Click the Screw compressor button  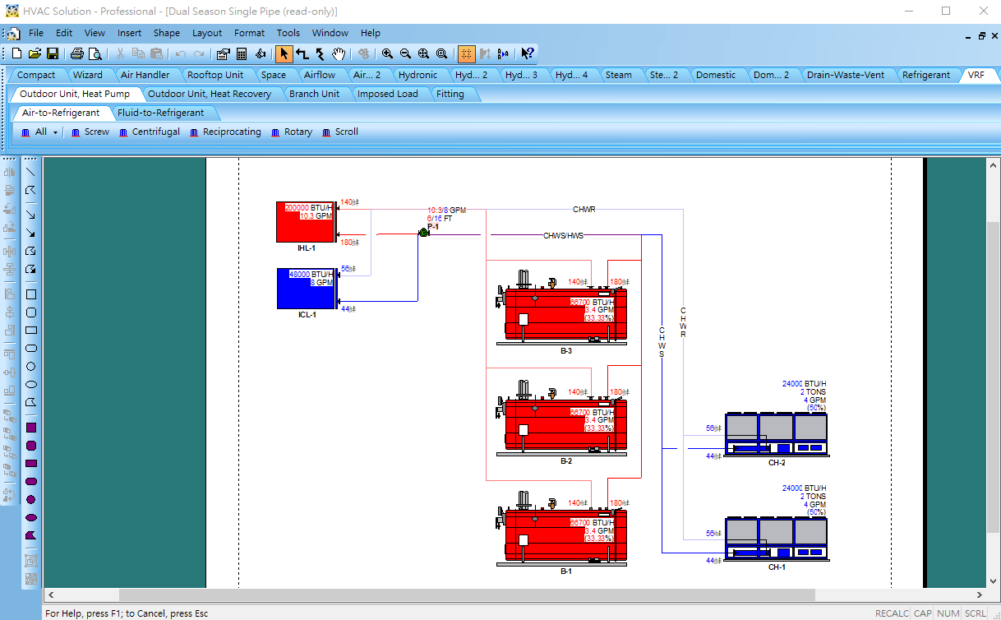pos(90,132)
